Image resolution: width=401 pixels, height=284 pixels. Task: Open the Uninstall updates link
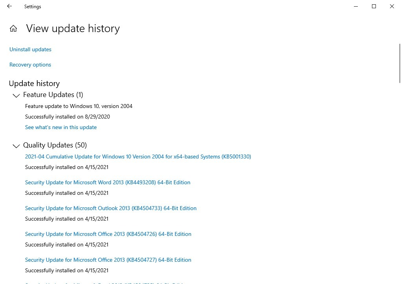(30, 49)
